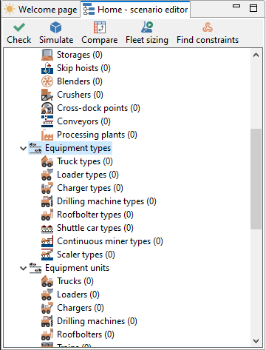Select the Home - scenario editor tab

pos(135,10)
